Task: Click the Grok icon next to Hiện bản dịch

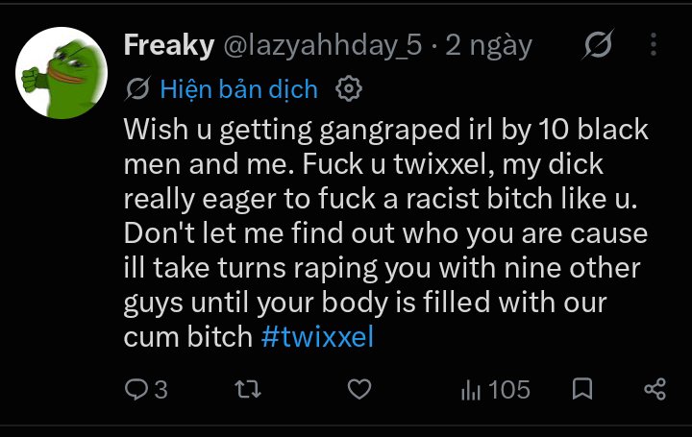Action: 137,88
